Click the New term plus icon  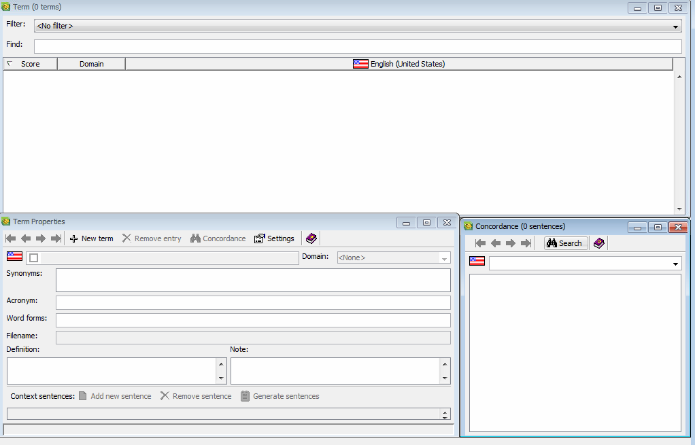coord(74,238)
